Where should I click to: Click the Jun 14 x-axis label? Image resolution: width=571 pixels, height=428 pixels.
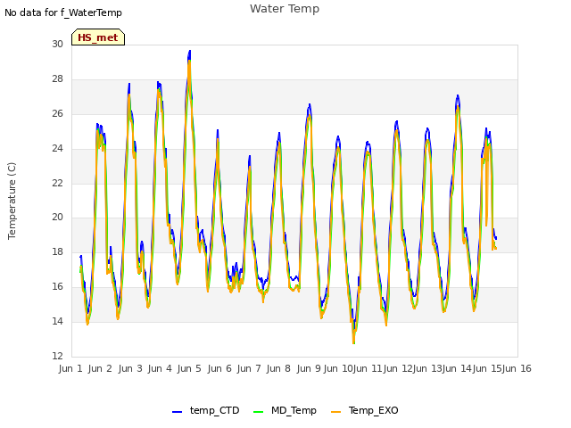457,368
